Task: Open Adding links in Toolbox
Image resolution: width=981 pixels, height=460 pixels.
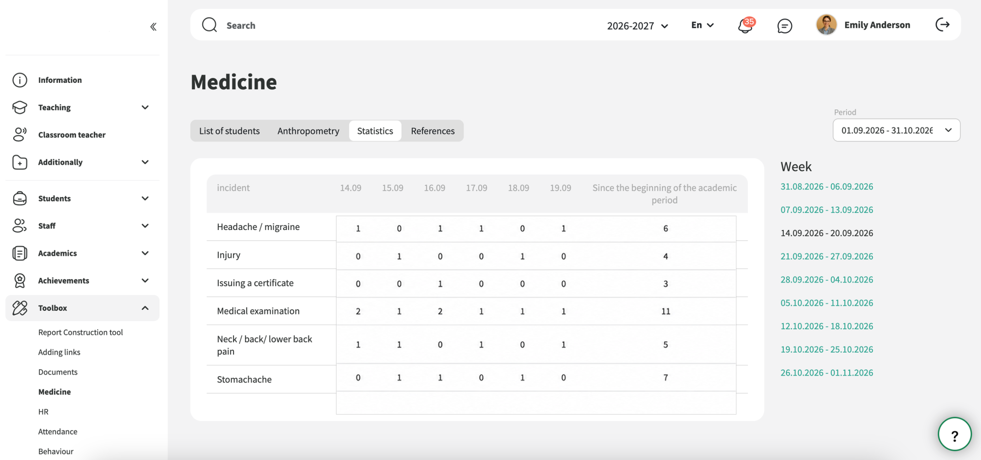Action: (59, 352)
